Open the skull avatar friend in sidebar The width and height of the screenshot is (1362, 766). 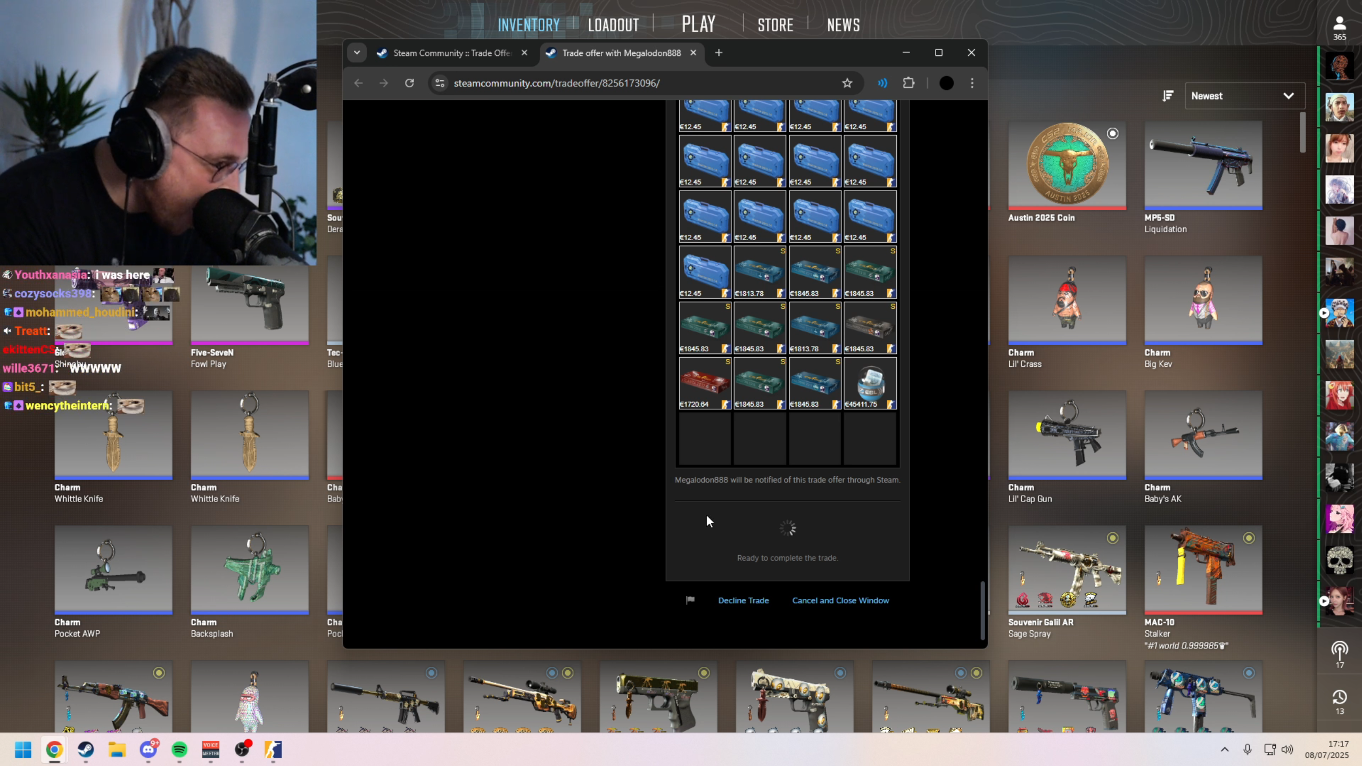point(1339,559)
